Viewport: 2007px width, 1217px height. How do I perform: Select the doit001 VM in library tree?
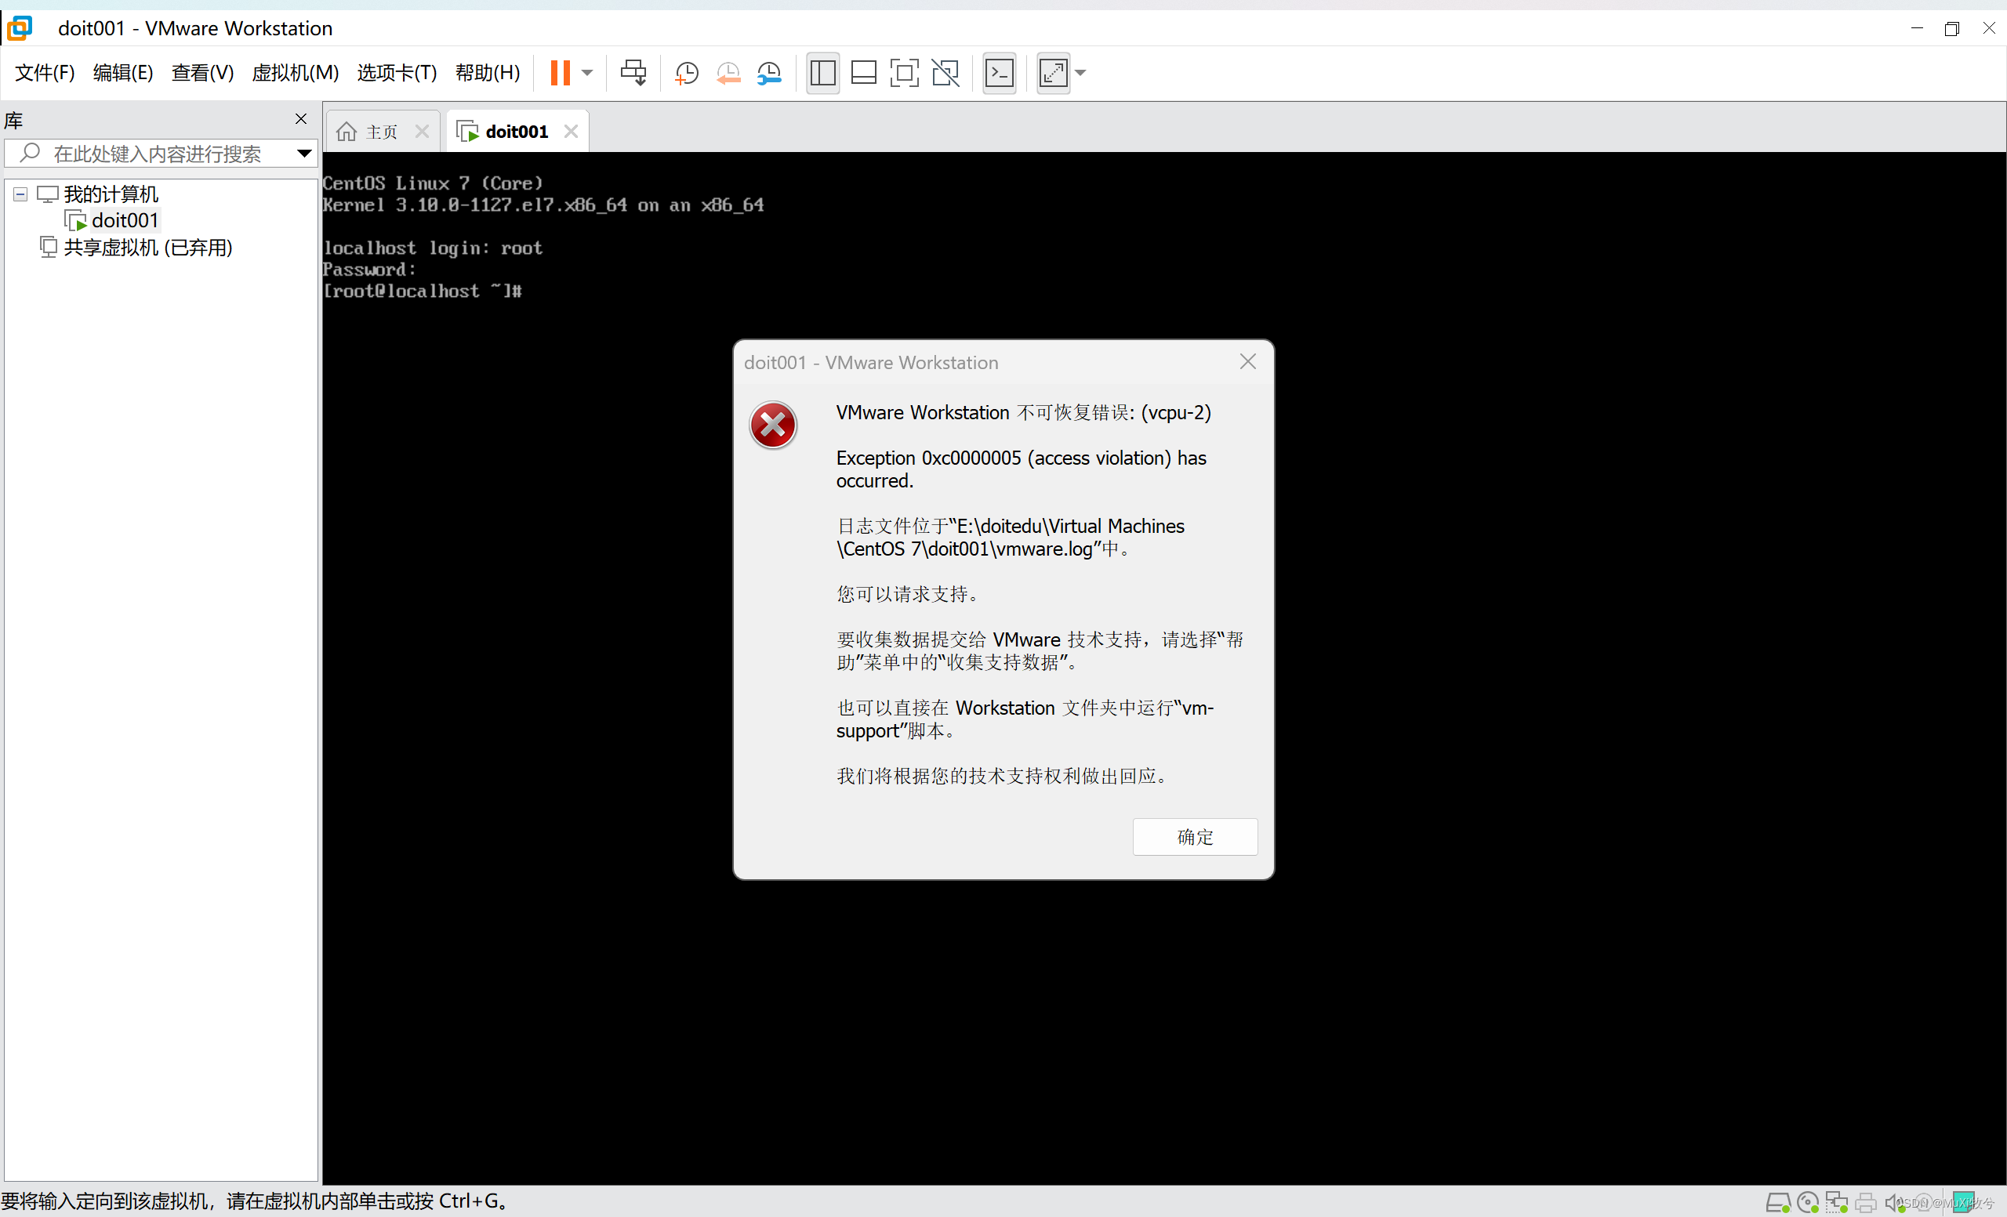(x=125, y=221)
